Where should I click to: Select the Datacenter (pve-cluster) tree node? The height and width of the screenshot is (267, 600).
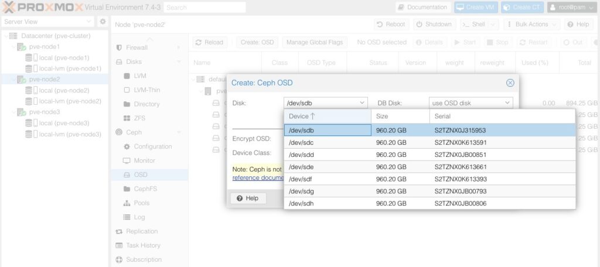pos(56,36)
